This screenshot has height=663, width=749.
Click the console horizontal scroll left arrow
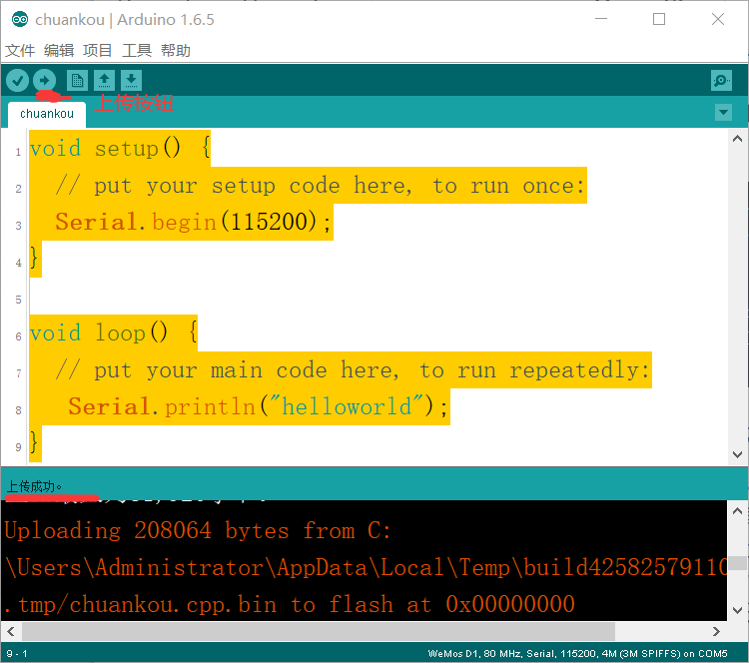pos(11,631)
